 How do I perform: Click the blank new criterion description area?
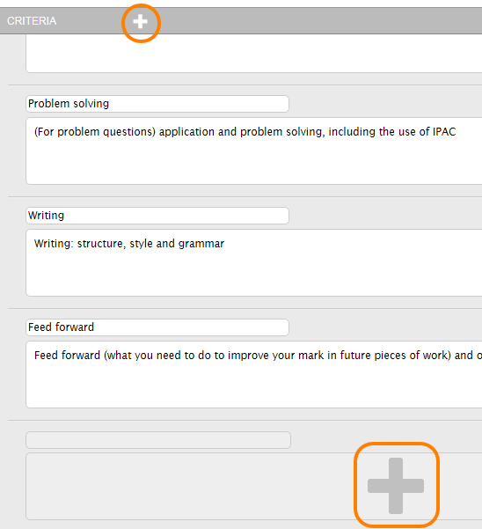pos(189,486)
